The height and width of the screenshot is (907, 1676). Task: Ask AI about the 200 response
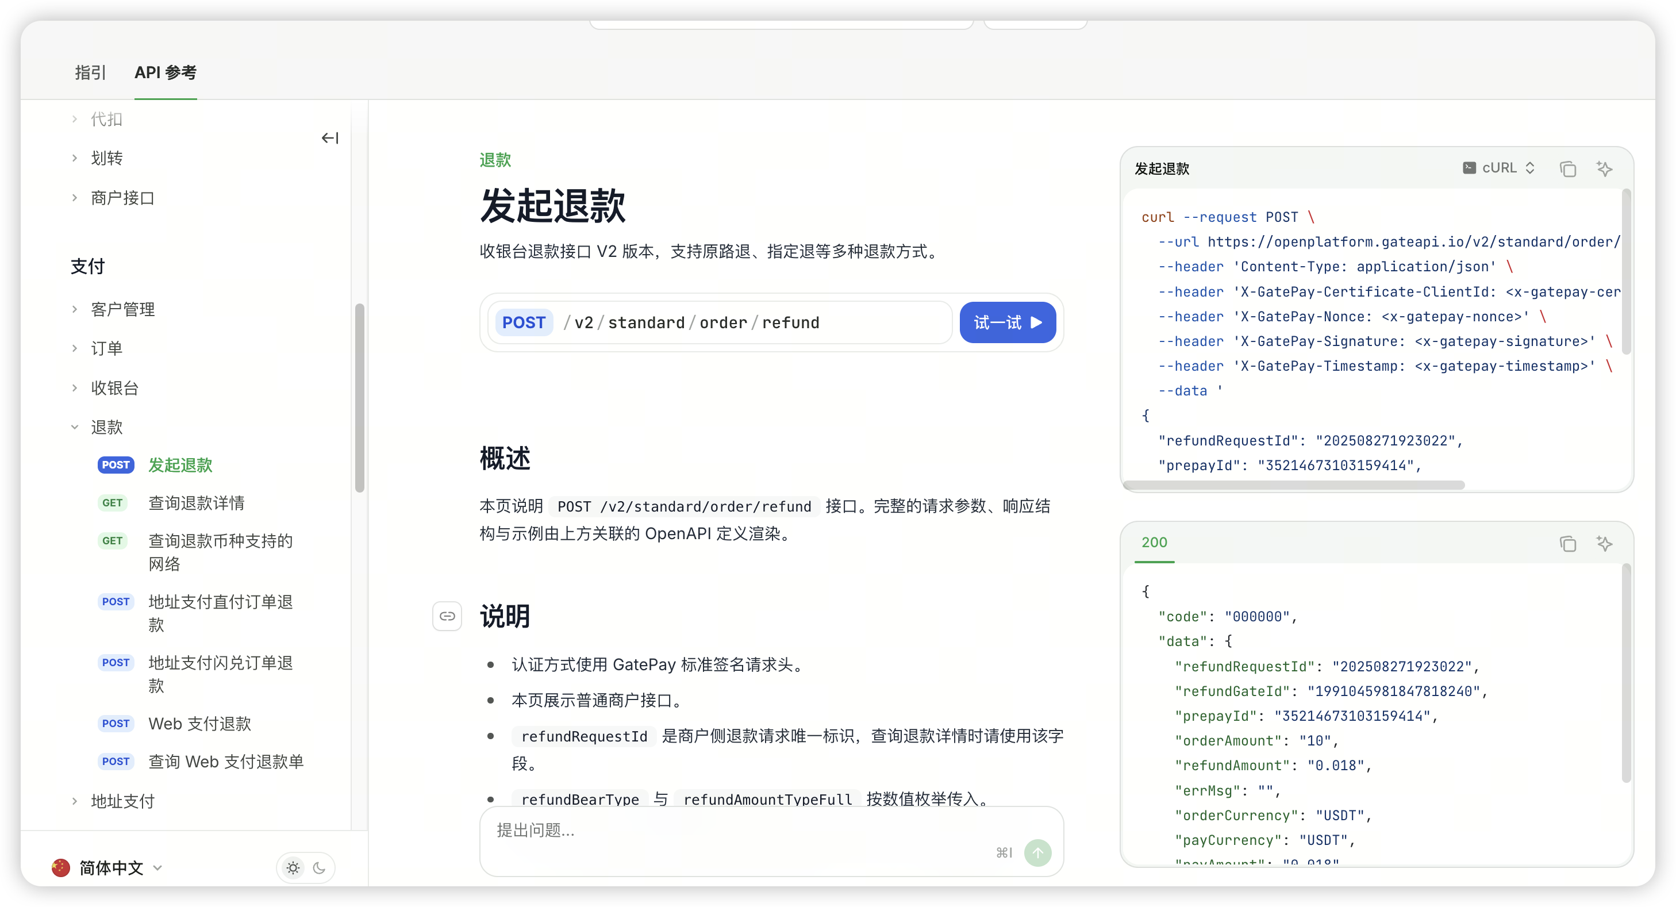(x=1604, y=543)
